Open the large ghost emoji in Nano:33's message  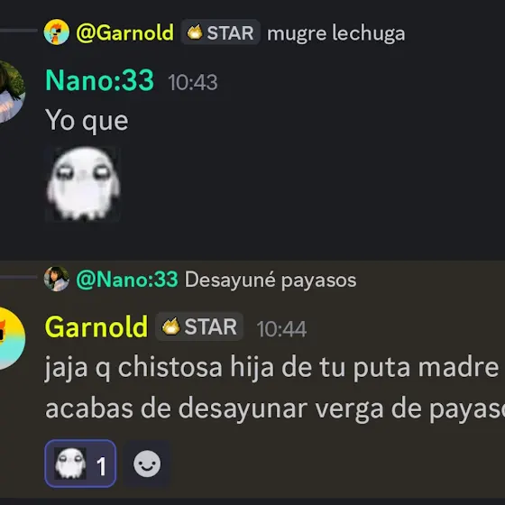[83, 184]
